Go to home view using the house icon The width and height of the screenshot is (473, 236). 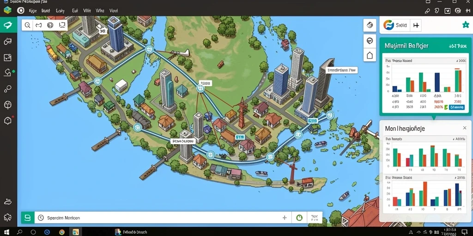(x=370, y=55)
